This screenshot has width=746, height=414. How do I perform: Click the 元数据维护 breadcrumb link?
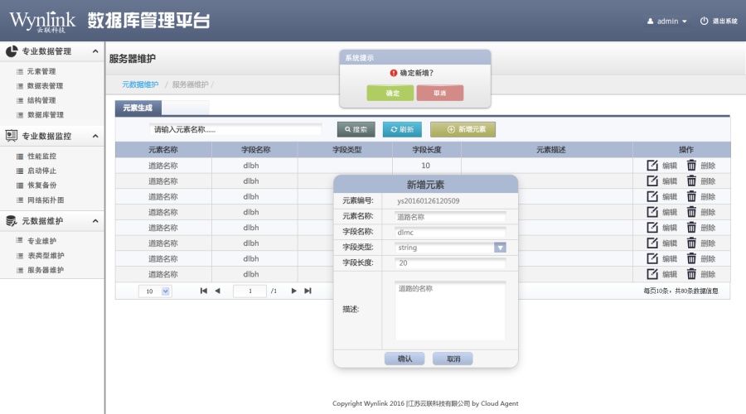[x=140, y=84]
